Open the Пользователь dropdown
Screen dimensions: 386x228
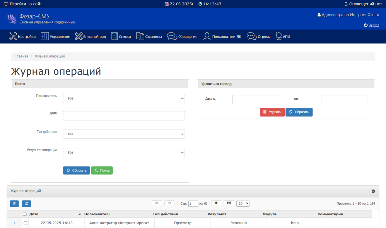click(124, 98)
